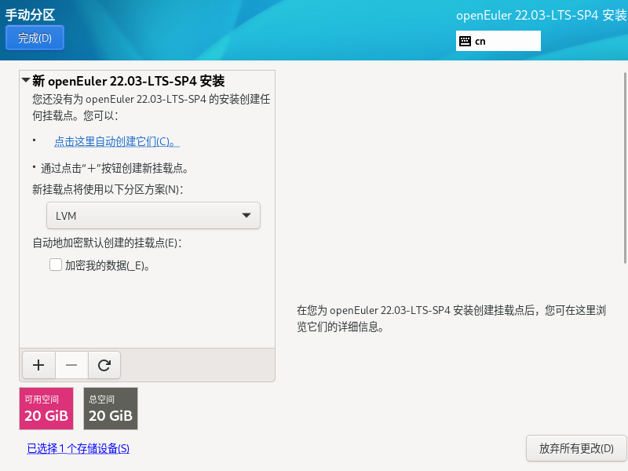Click the 完成(D) Done button

[x=35, y=38]
